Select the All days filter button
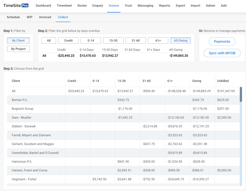Screen dimensions: 246x191 point(49,41)
